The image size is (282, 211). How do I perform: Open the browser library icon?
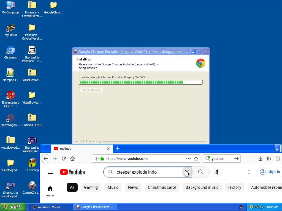[x=269, y=159]
